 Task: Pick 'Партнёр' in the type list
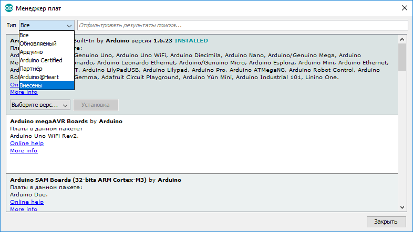click(47, 69)
